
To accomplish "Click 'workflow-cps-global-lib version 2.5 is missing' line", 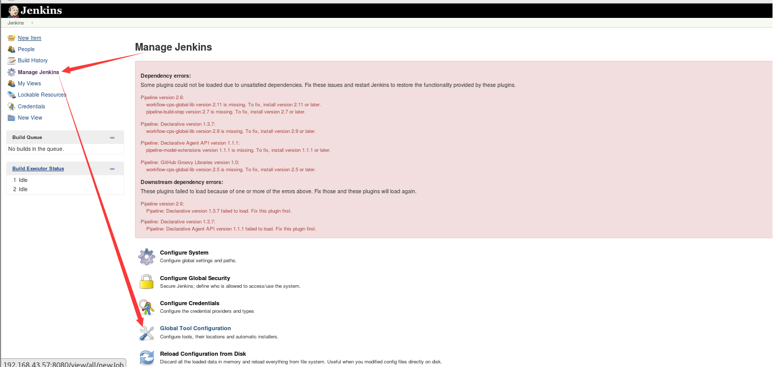I will (231, 169).
